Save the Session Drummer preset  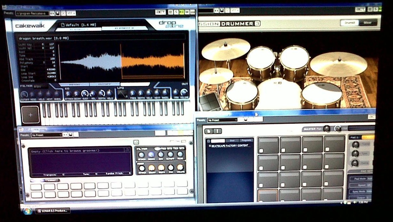pyautogui.click(x=222, y=11)
